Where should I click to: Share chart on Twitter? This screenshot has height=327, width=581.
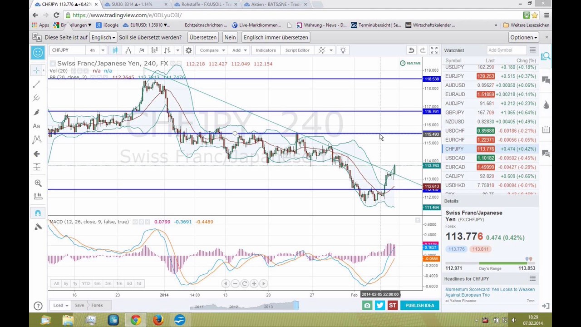tap(380, 305)
